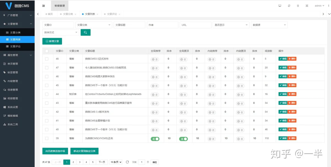Screen dimensions: 331x167
Task: Open 文章分类 in the sidebar submenu
Action: pyautogui.click(x=17, y=33)
